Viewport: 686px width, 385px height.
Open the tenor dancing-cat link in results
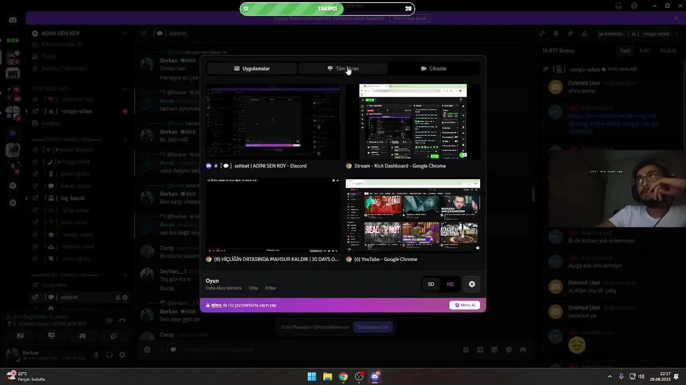click(613, 124)
